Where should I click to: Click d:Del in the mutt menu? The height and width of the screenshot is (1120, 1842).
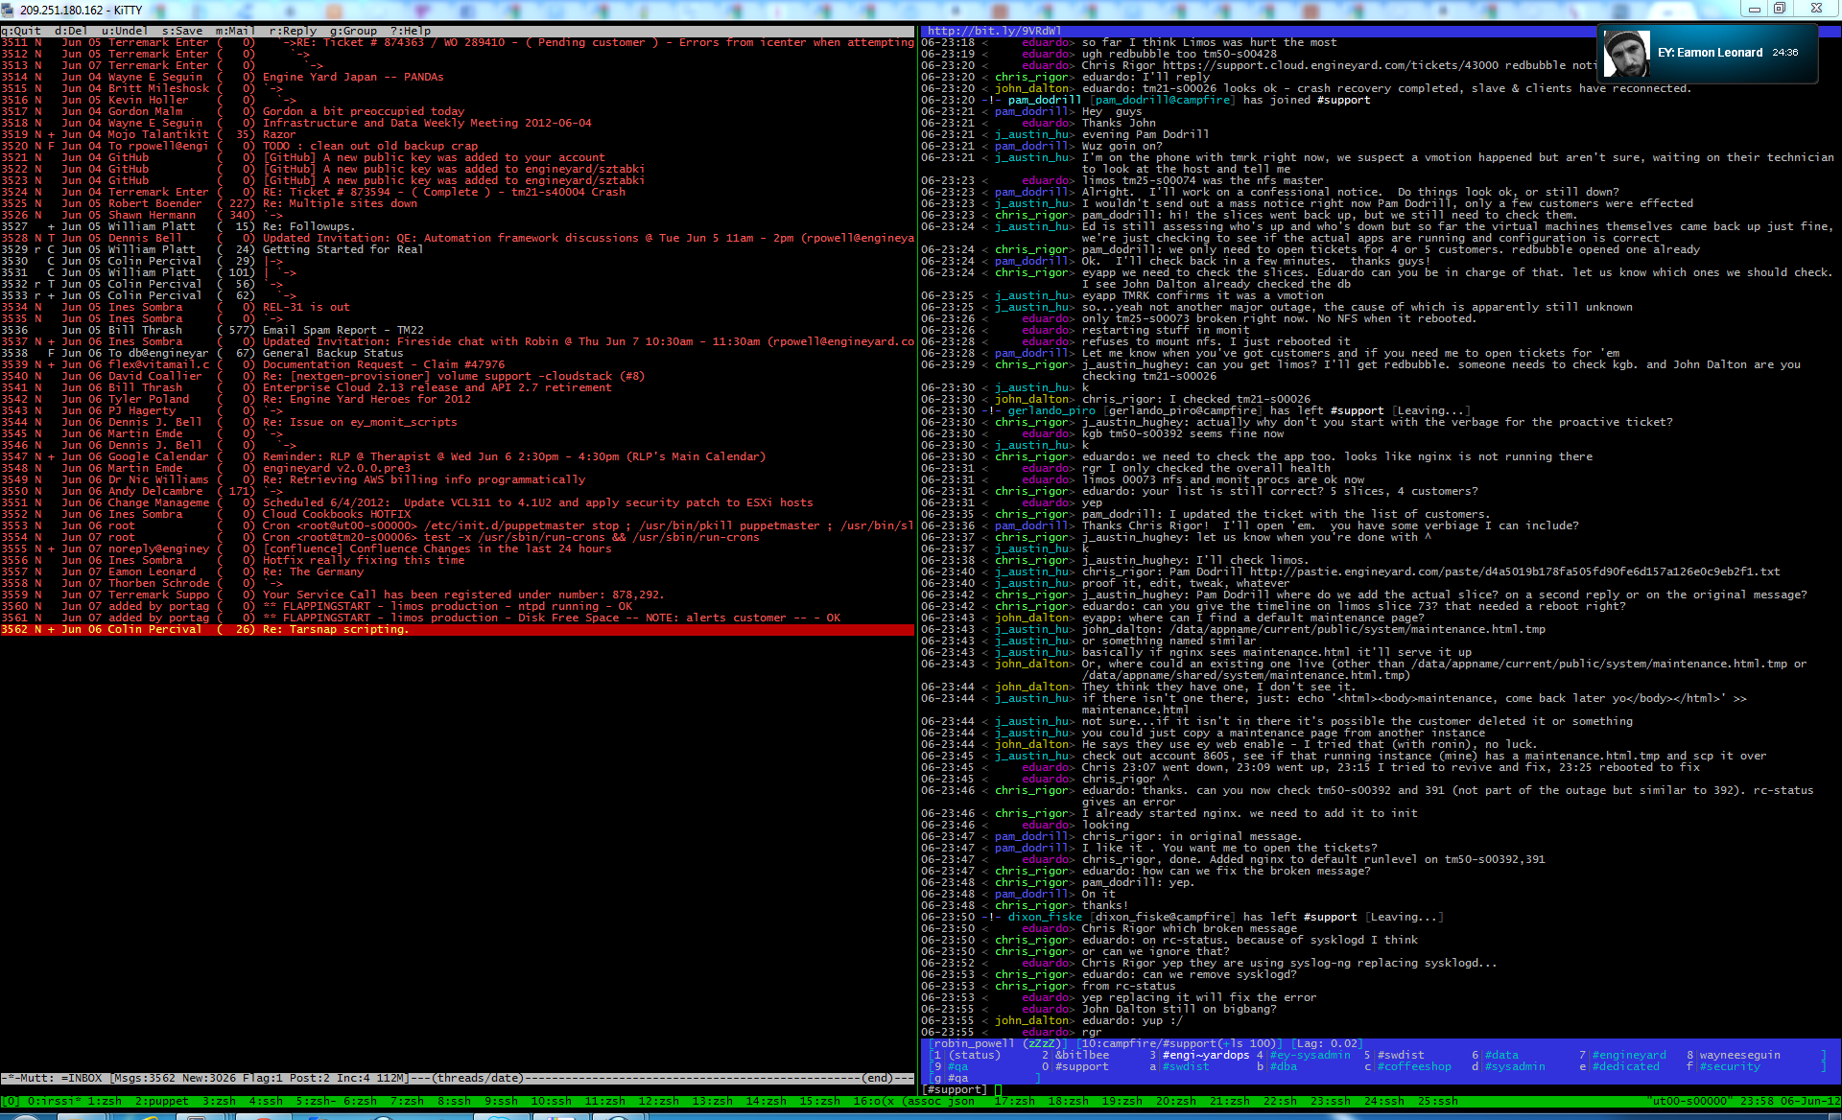click(71, 31)
